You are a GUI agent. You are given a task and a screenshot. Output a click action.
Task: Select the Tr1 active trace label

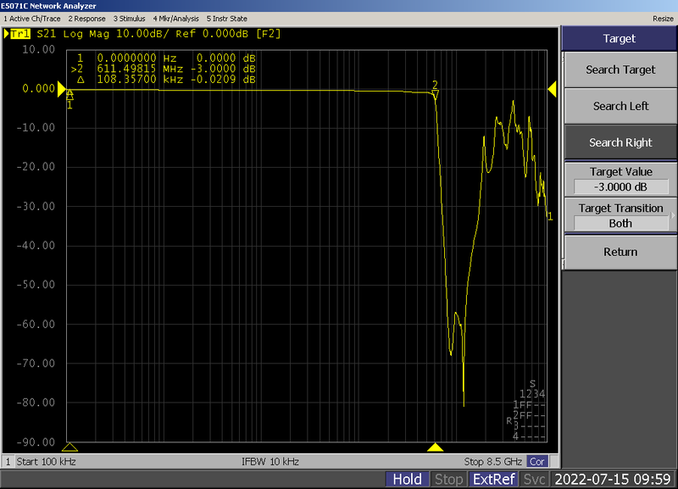[19, 34]
